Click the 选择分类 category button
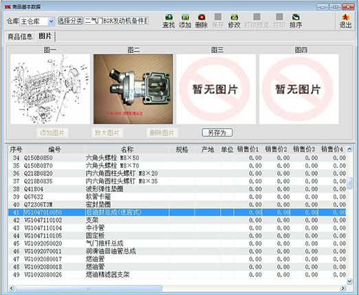This screenshot has height=295, width=359. click(x=70, y=21)
